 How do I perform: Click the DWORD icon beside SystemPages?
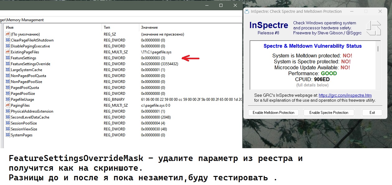click(7, 135)
